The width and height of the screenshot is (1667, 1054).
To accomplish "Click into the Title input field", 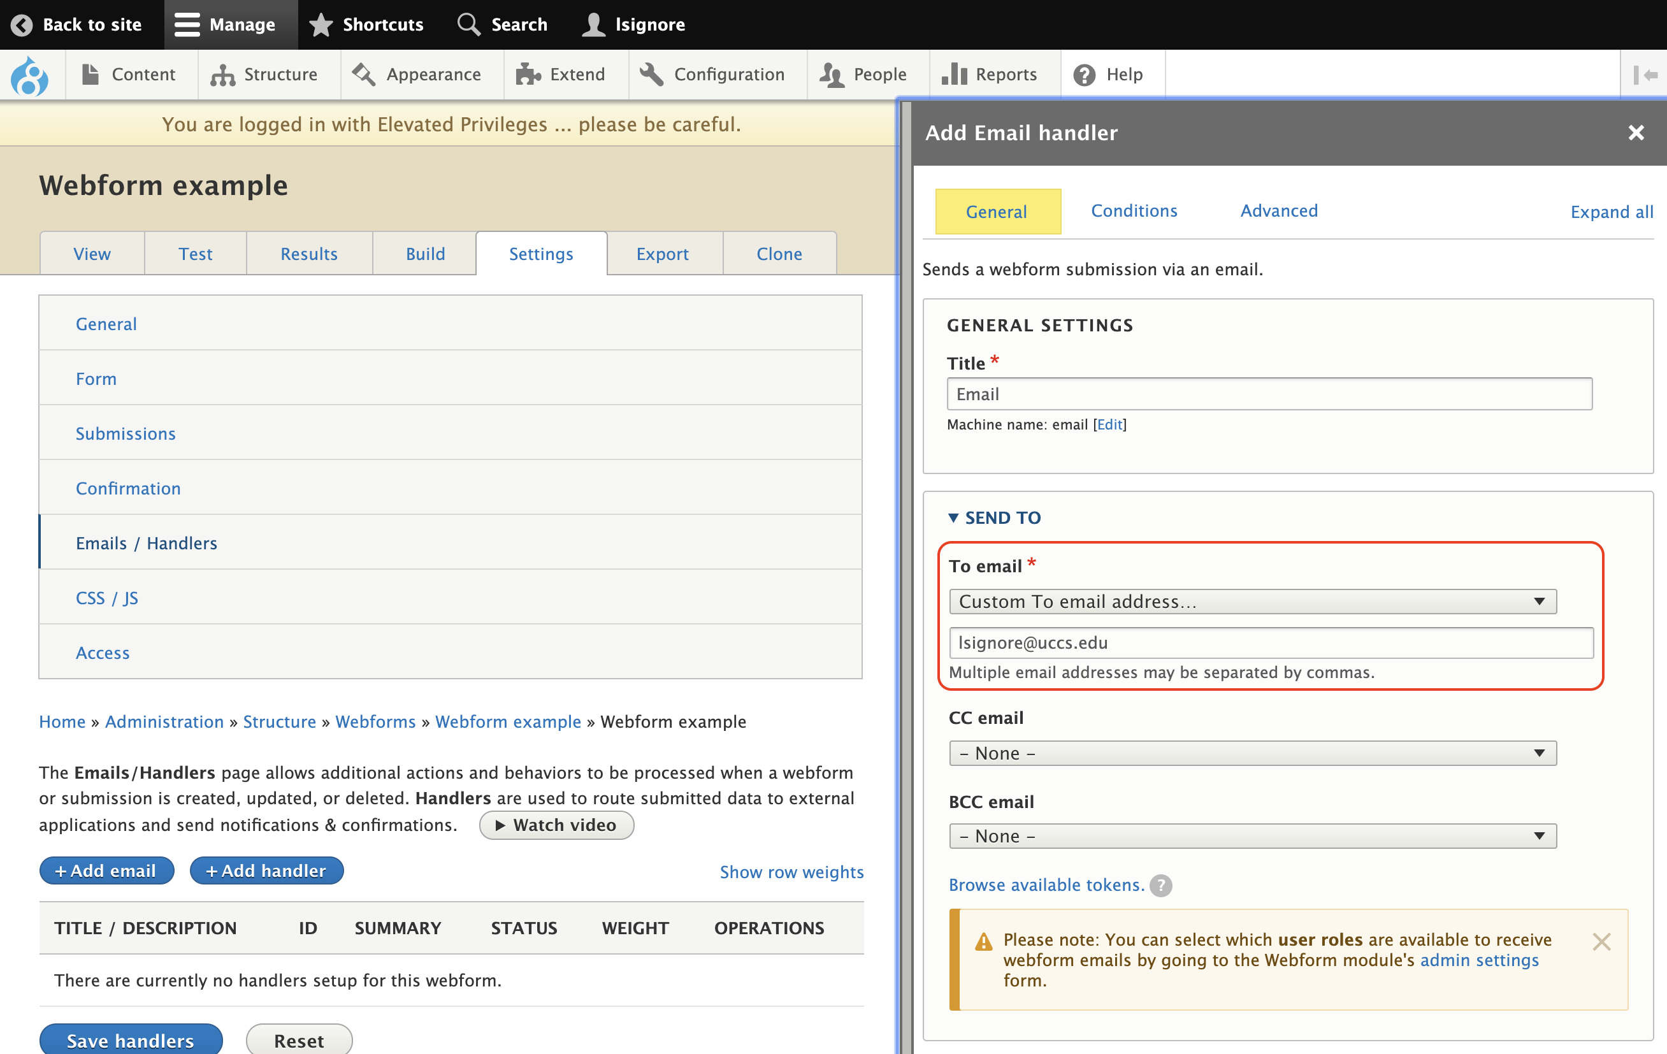I will click(1269, 394).
